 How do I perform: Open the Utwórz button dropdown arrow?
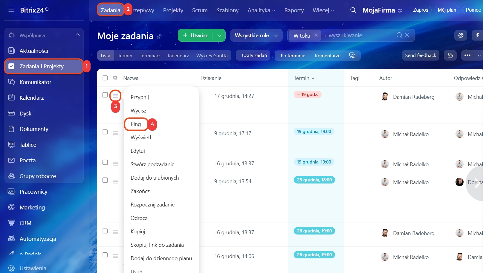(x=219, y=36)
